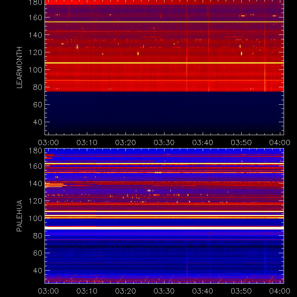Select the 140 tick label on LEARMONTH plot
Viewport: 297px width, 297px height.
35,35
